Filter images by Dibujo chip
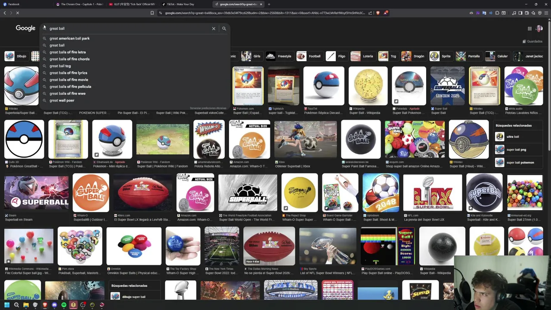 (x=16, y=56)
